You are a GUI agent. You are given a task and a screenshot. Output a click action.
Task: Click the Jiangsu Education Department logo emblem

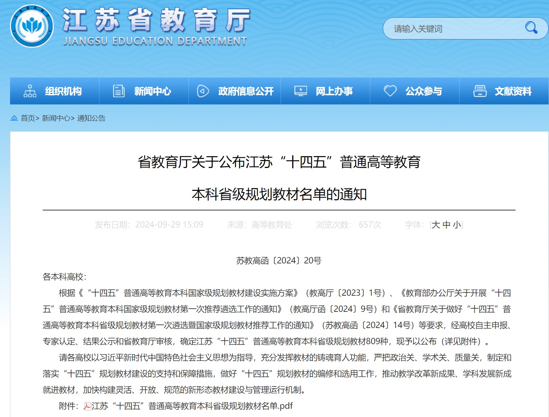pyautogui.click(x=32, y=26)
